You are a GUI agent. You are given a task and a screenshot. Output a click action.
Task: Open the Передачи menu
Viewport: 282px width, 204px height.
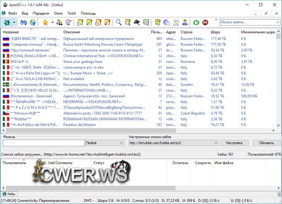[41, 13]
